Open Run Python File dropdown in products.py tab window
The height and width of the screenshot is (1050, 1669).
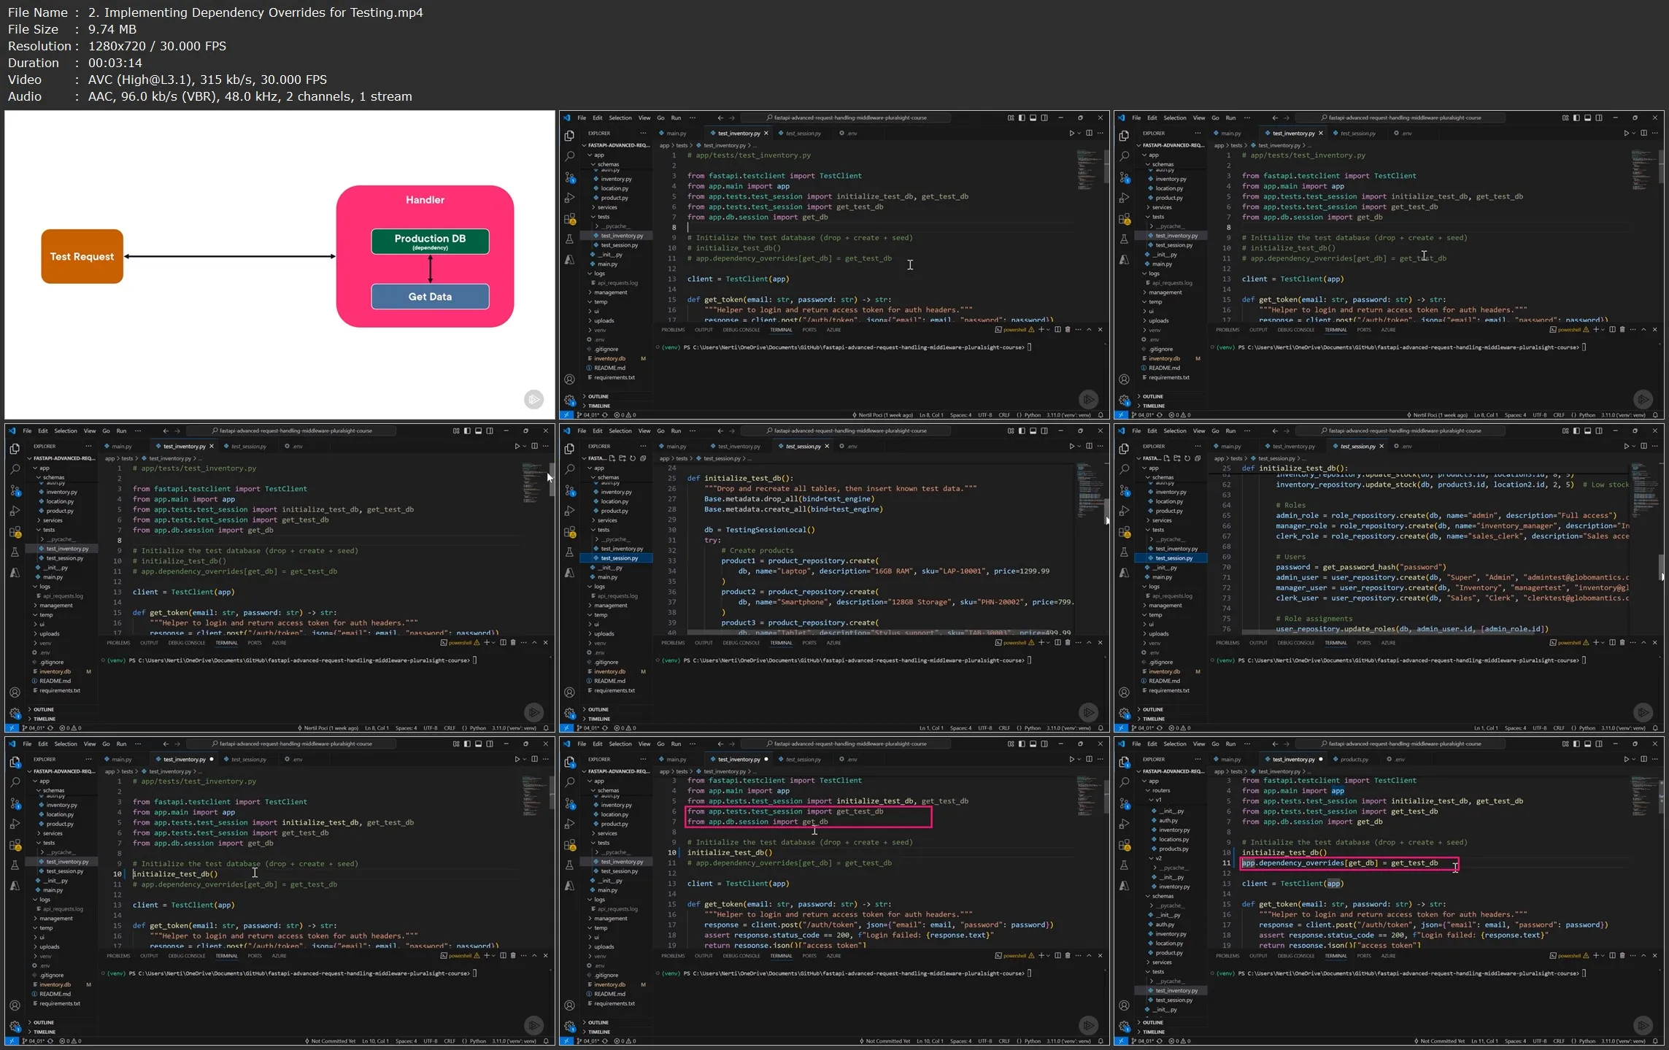[x=1633, y=759]
